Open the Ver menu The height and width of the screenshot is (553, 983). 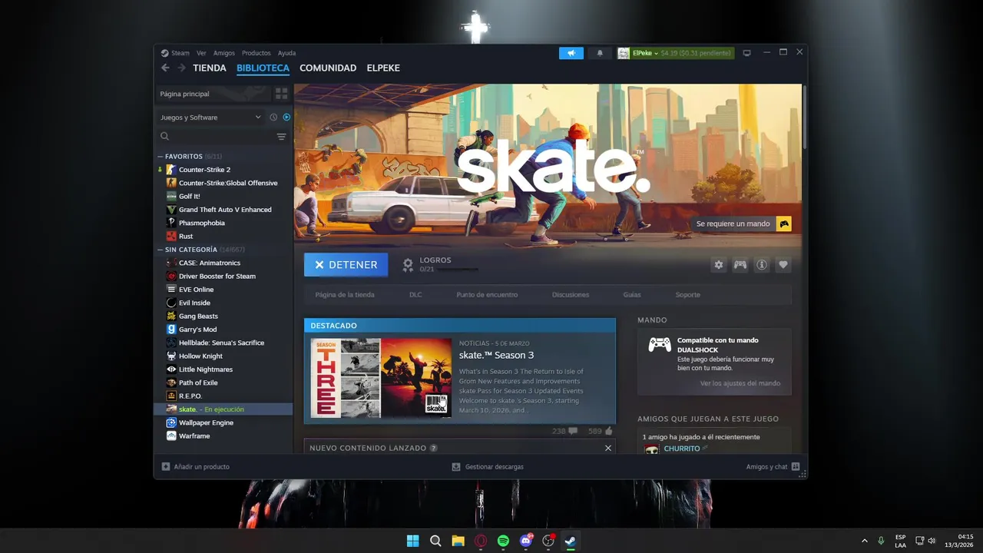(201, 53)
